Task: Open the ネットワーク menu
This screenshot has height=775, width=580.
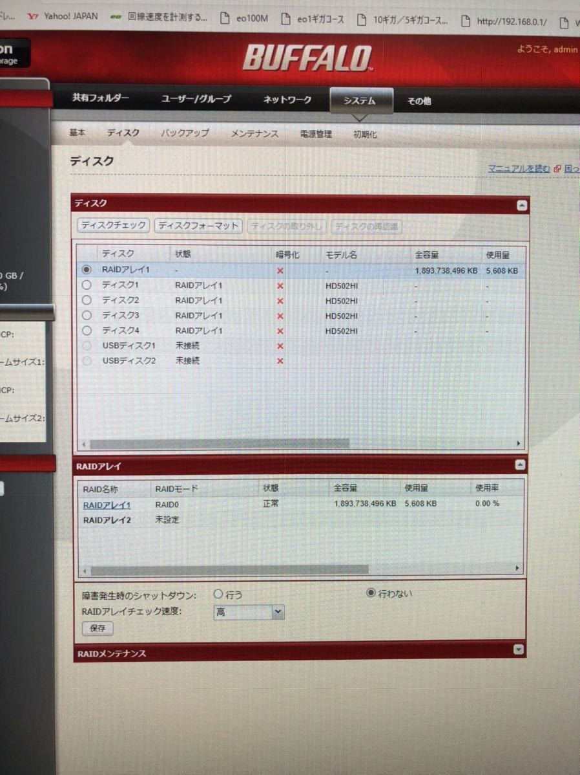Action: [287, 100]
